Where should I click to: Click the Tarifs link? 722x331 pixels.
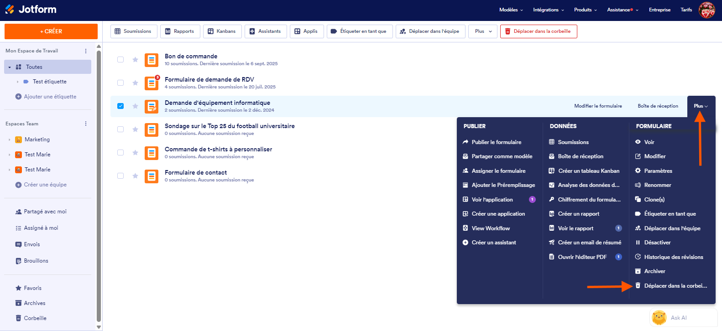click(x=686, y=10)
